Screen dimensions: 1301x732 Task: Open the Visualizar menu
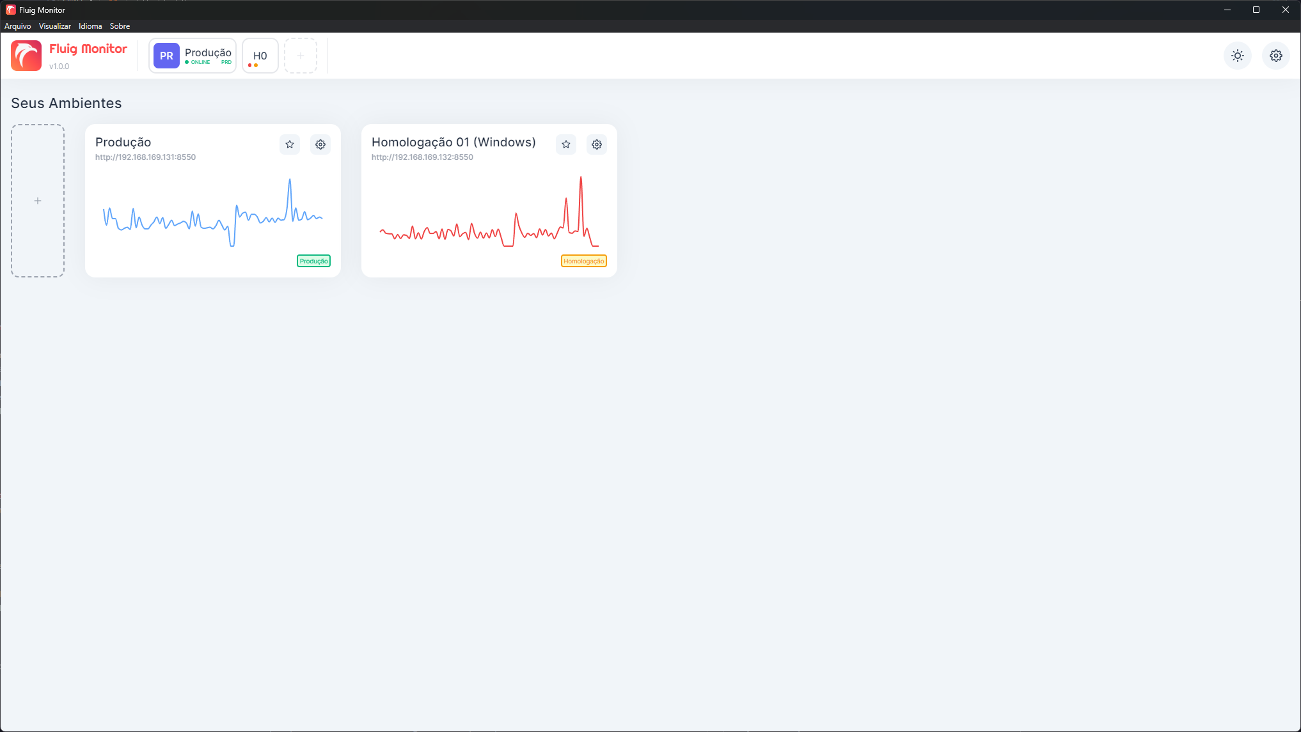click(x=54, y=26)
